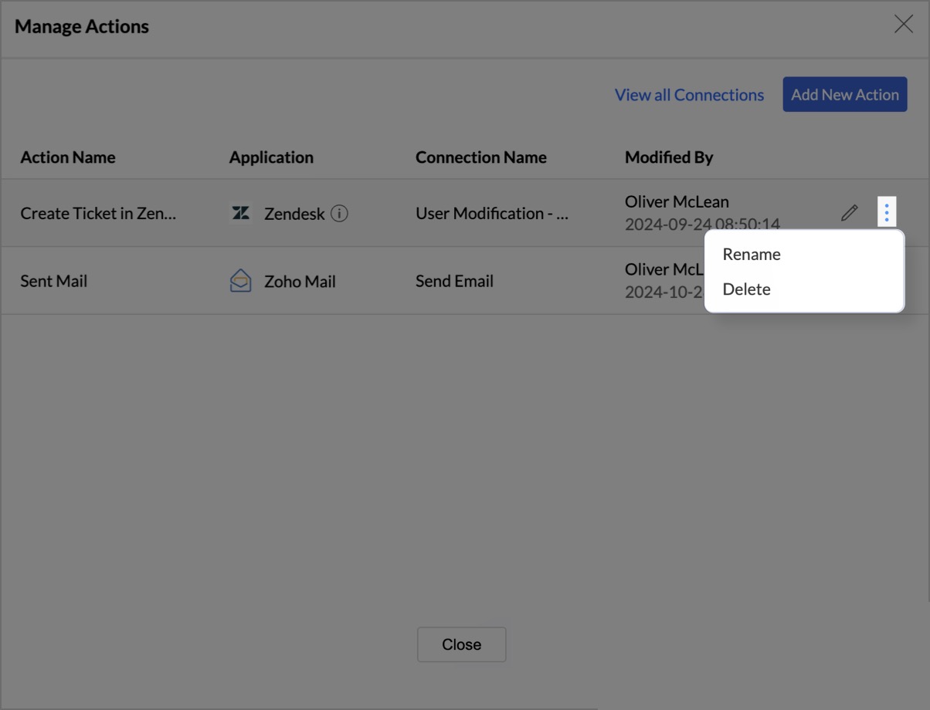Click the Zendesk logo icon
The image size is (930, 710).
(241, 213)
